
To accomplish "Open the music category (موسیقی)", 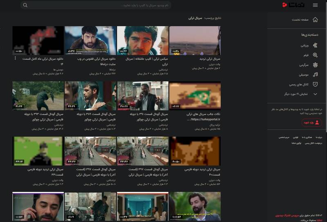I will pos(306,74).
